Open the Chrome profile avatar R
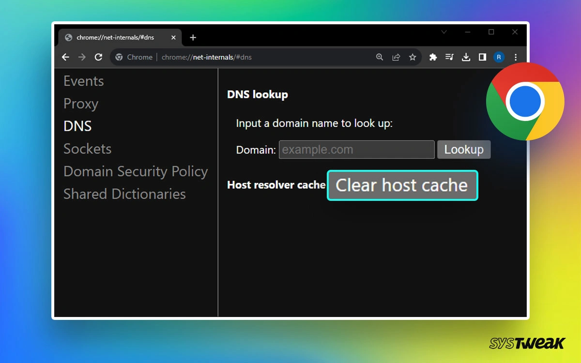The width and height of the screenshot is (581, 363). [x=499, y=57]
